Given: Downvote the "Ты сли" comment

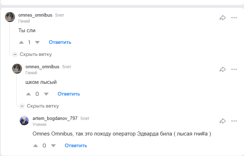Looking at the screenshot, I should tap(37, 42).
